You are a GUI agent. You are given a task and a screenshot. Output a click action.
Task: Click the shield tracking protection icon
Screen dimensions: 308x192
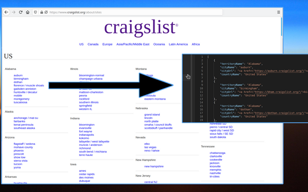tap(36, 12)
